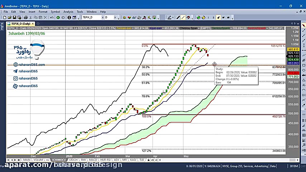Image resolution: width=306 pixels, height=172 pixels.
Task: Expand the first toolbar overflow chevron
Action: coord(78,18)
